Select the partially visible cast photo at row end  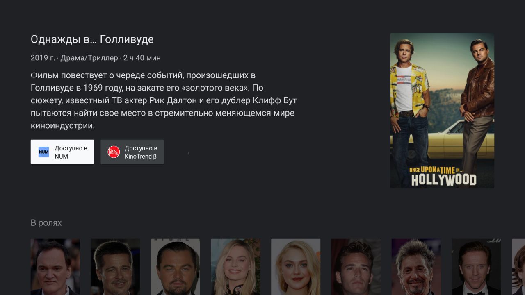518,267
